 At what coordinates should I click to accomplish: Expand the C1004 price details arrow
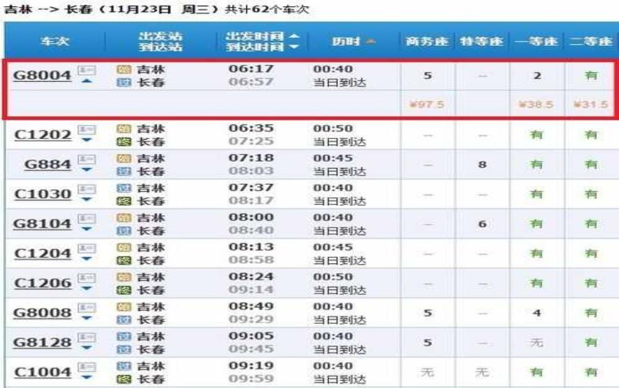coord(87,377)
